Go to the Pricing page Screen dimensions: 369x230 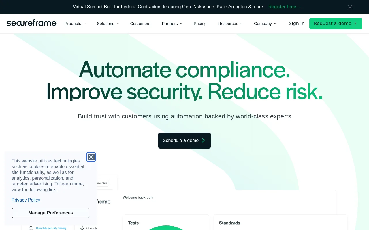[200, 24]
